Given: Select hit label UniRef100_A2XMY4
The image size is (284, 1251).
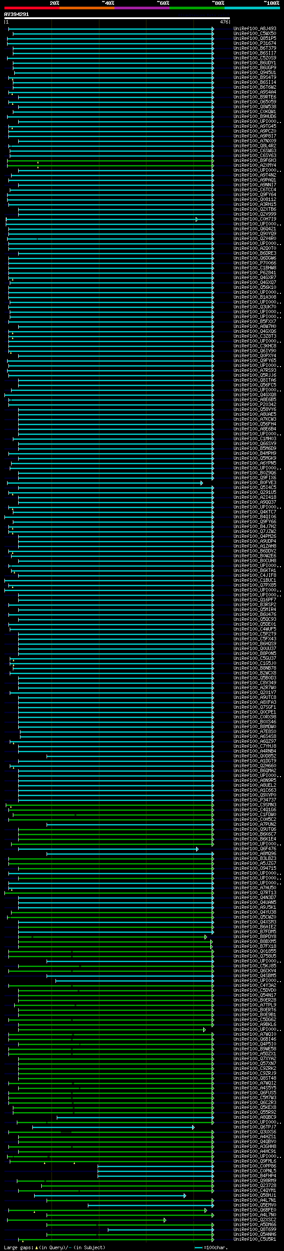Looking at the screenshot, I should pos(255,165).
